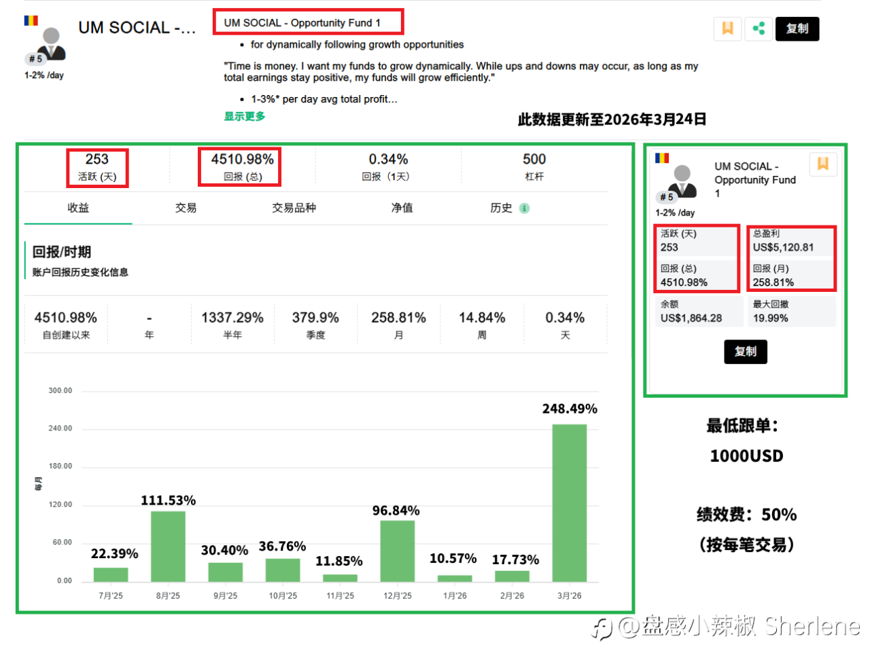The height and width of the screenshot is (664, 870).
Task: Click the 季度 return 379.9%
Action: (x=315, y=325)
